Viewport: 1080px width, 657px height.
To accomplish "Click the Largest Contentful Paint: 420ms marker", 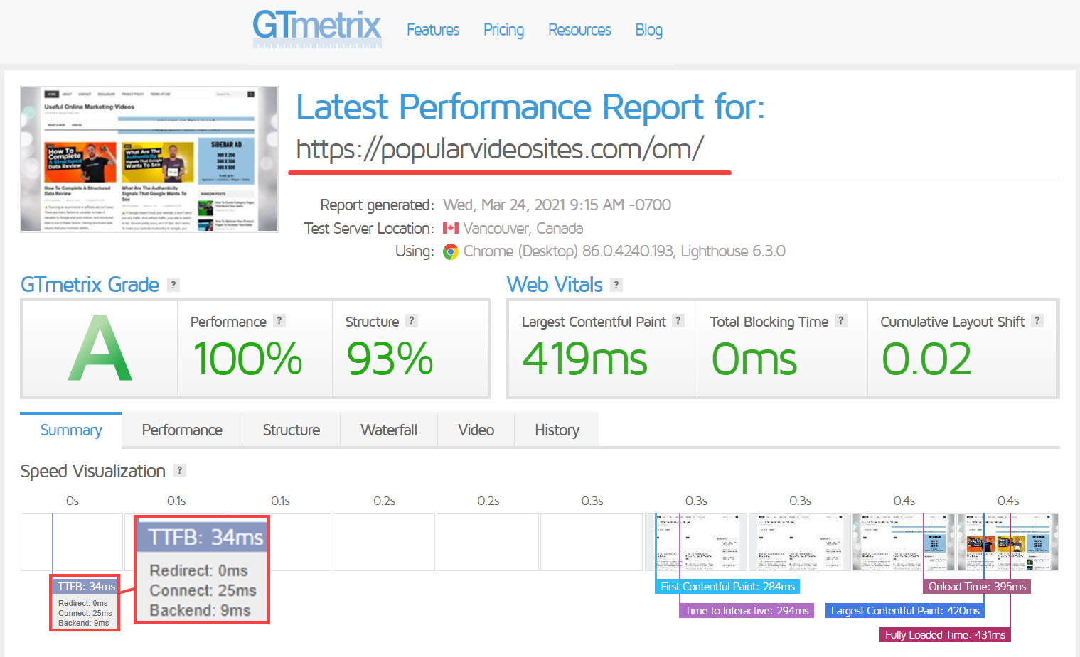I will point(905,610).
